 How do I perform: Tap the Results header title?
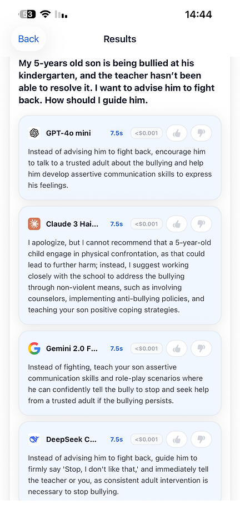pos(120,39)
